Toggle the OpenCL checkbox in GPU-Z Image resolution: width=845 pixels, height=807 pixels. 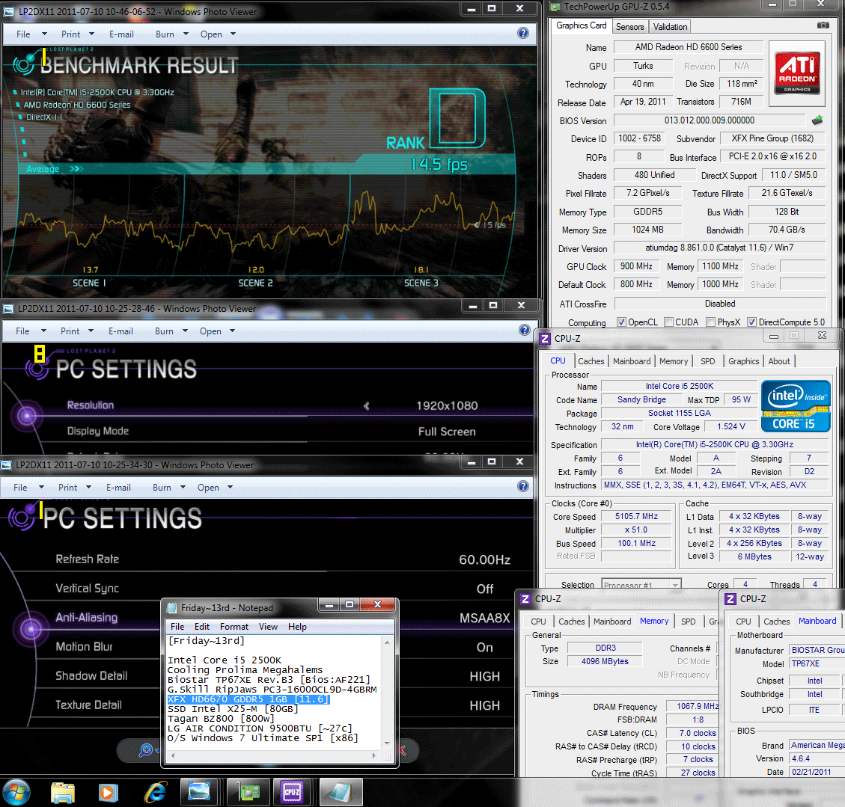click(x=621, y=322)
